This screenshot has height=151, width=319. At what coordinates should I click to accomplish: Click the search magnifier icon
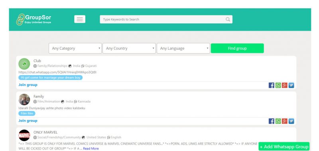tap(228, 19)
